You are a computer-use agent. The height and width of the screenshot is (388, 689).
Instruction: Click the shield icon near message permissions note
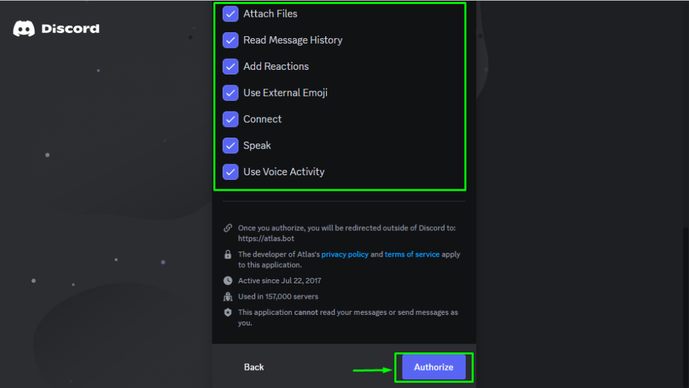227,312
